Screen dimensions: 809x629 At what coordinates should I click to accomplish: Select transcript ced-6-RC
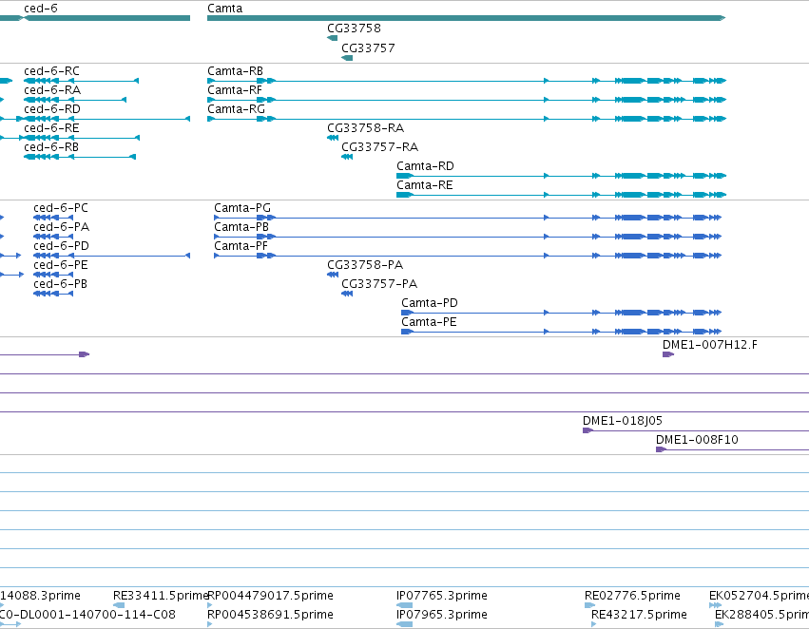pos(51,70)
